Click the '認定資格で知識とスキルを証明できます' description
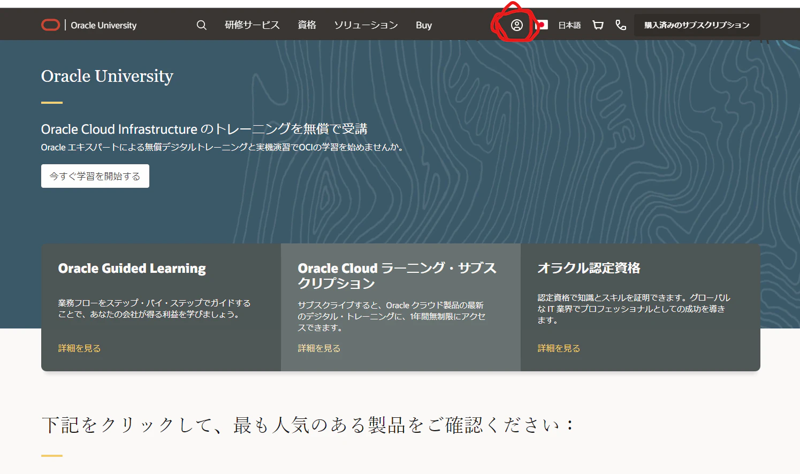Viewport: 800px width, 474px height. click(634, 309)
